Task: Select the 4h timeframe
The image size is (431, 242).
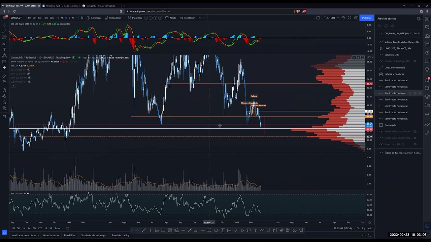Action: tap(62, 18)
